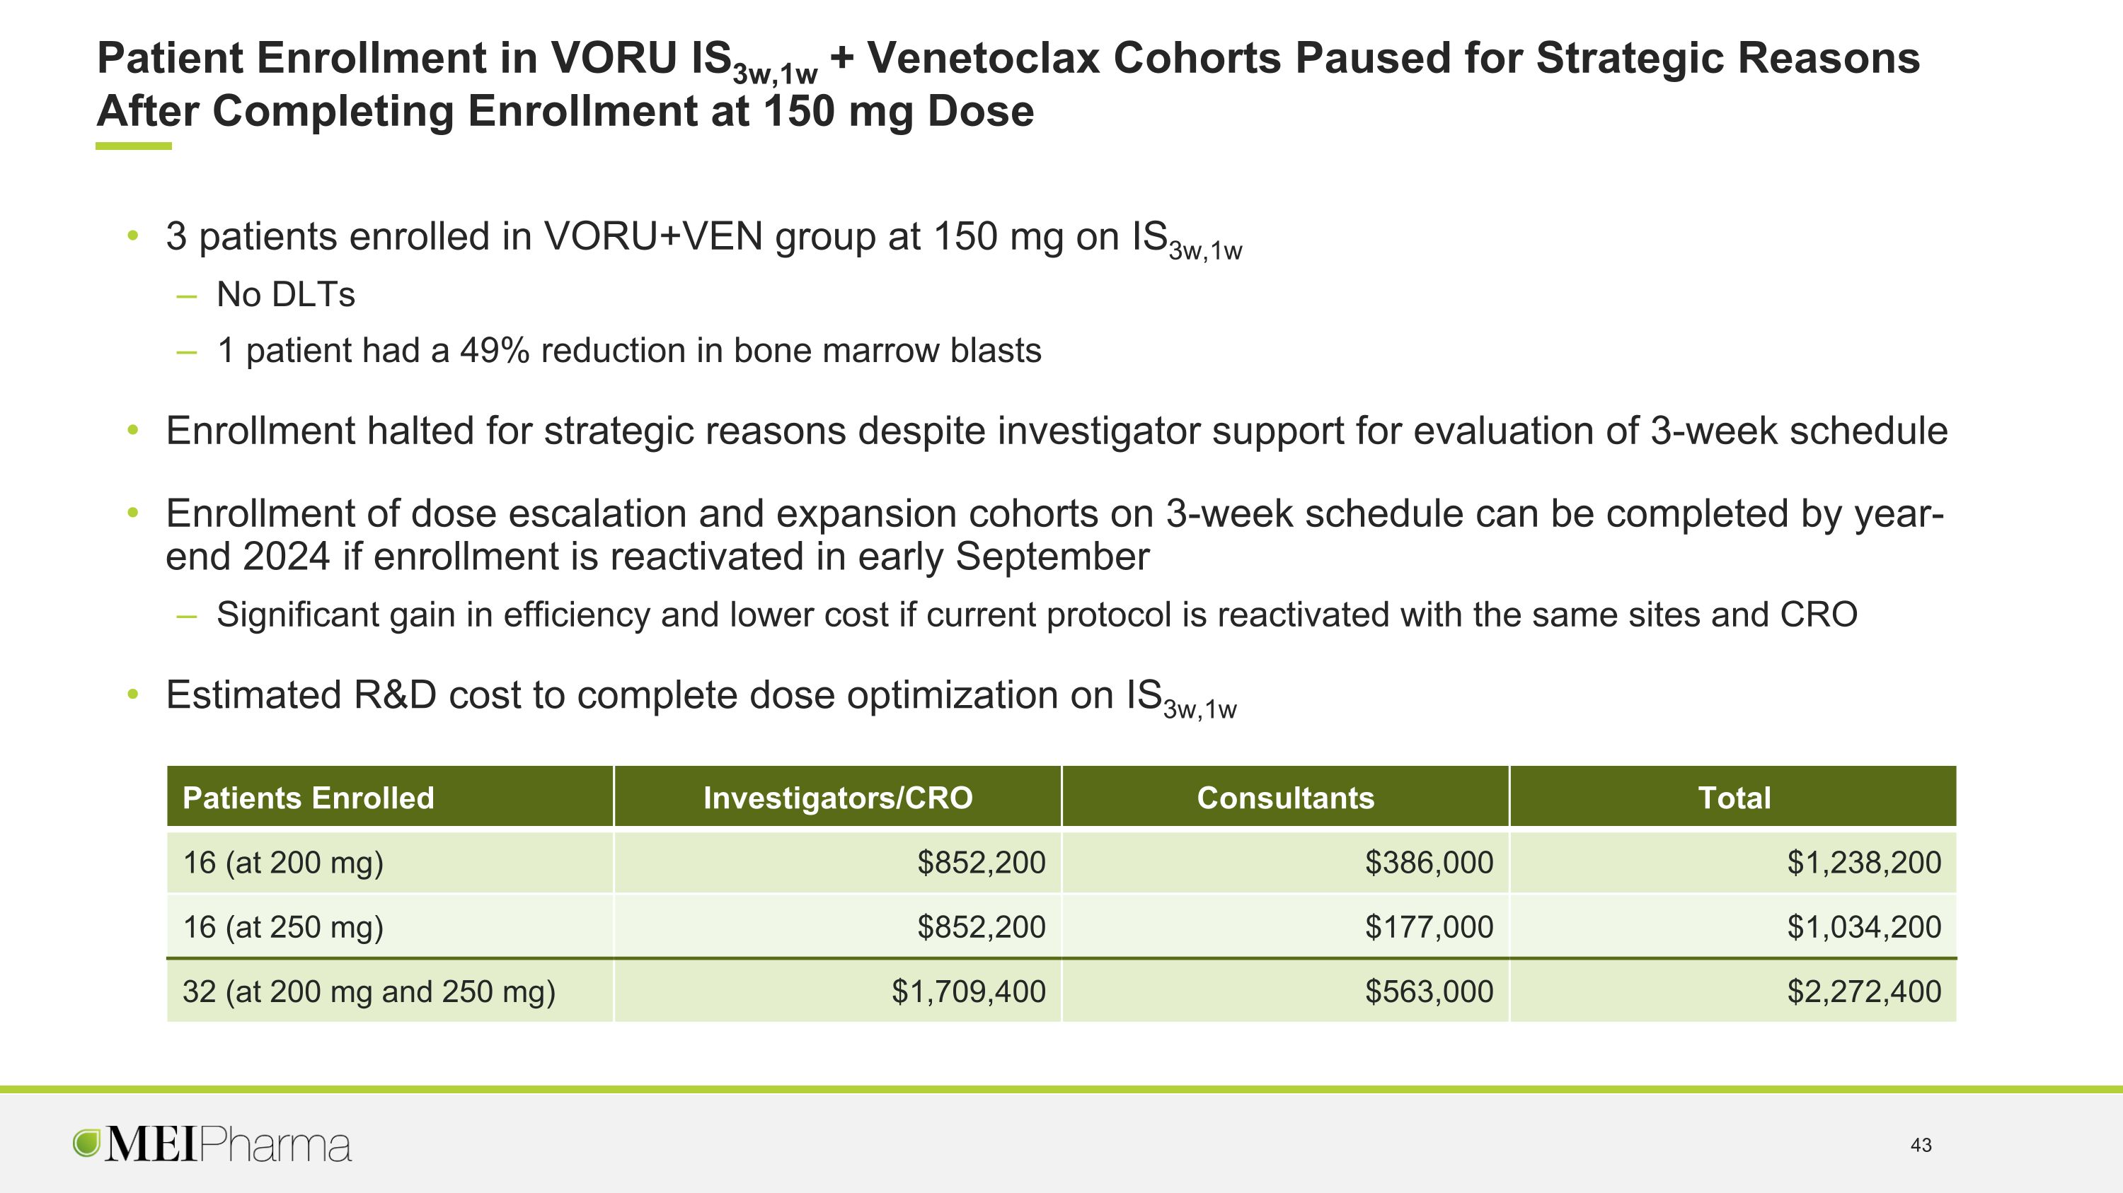
Task: Click the slide page number 43
Action: pos(1921,1145)
